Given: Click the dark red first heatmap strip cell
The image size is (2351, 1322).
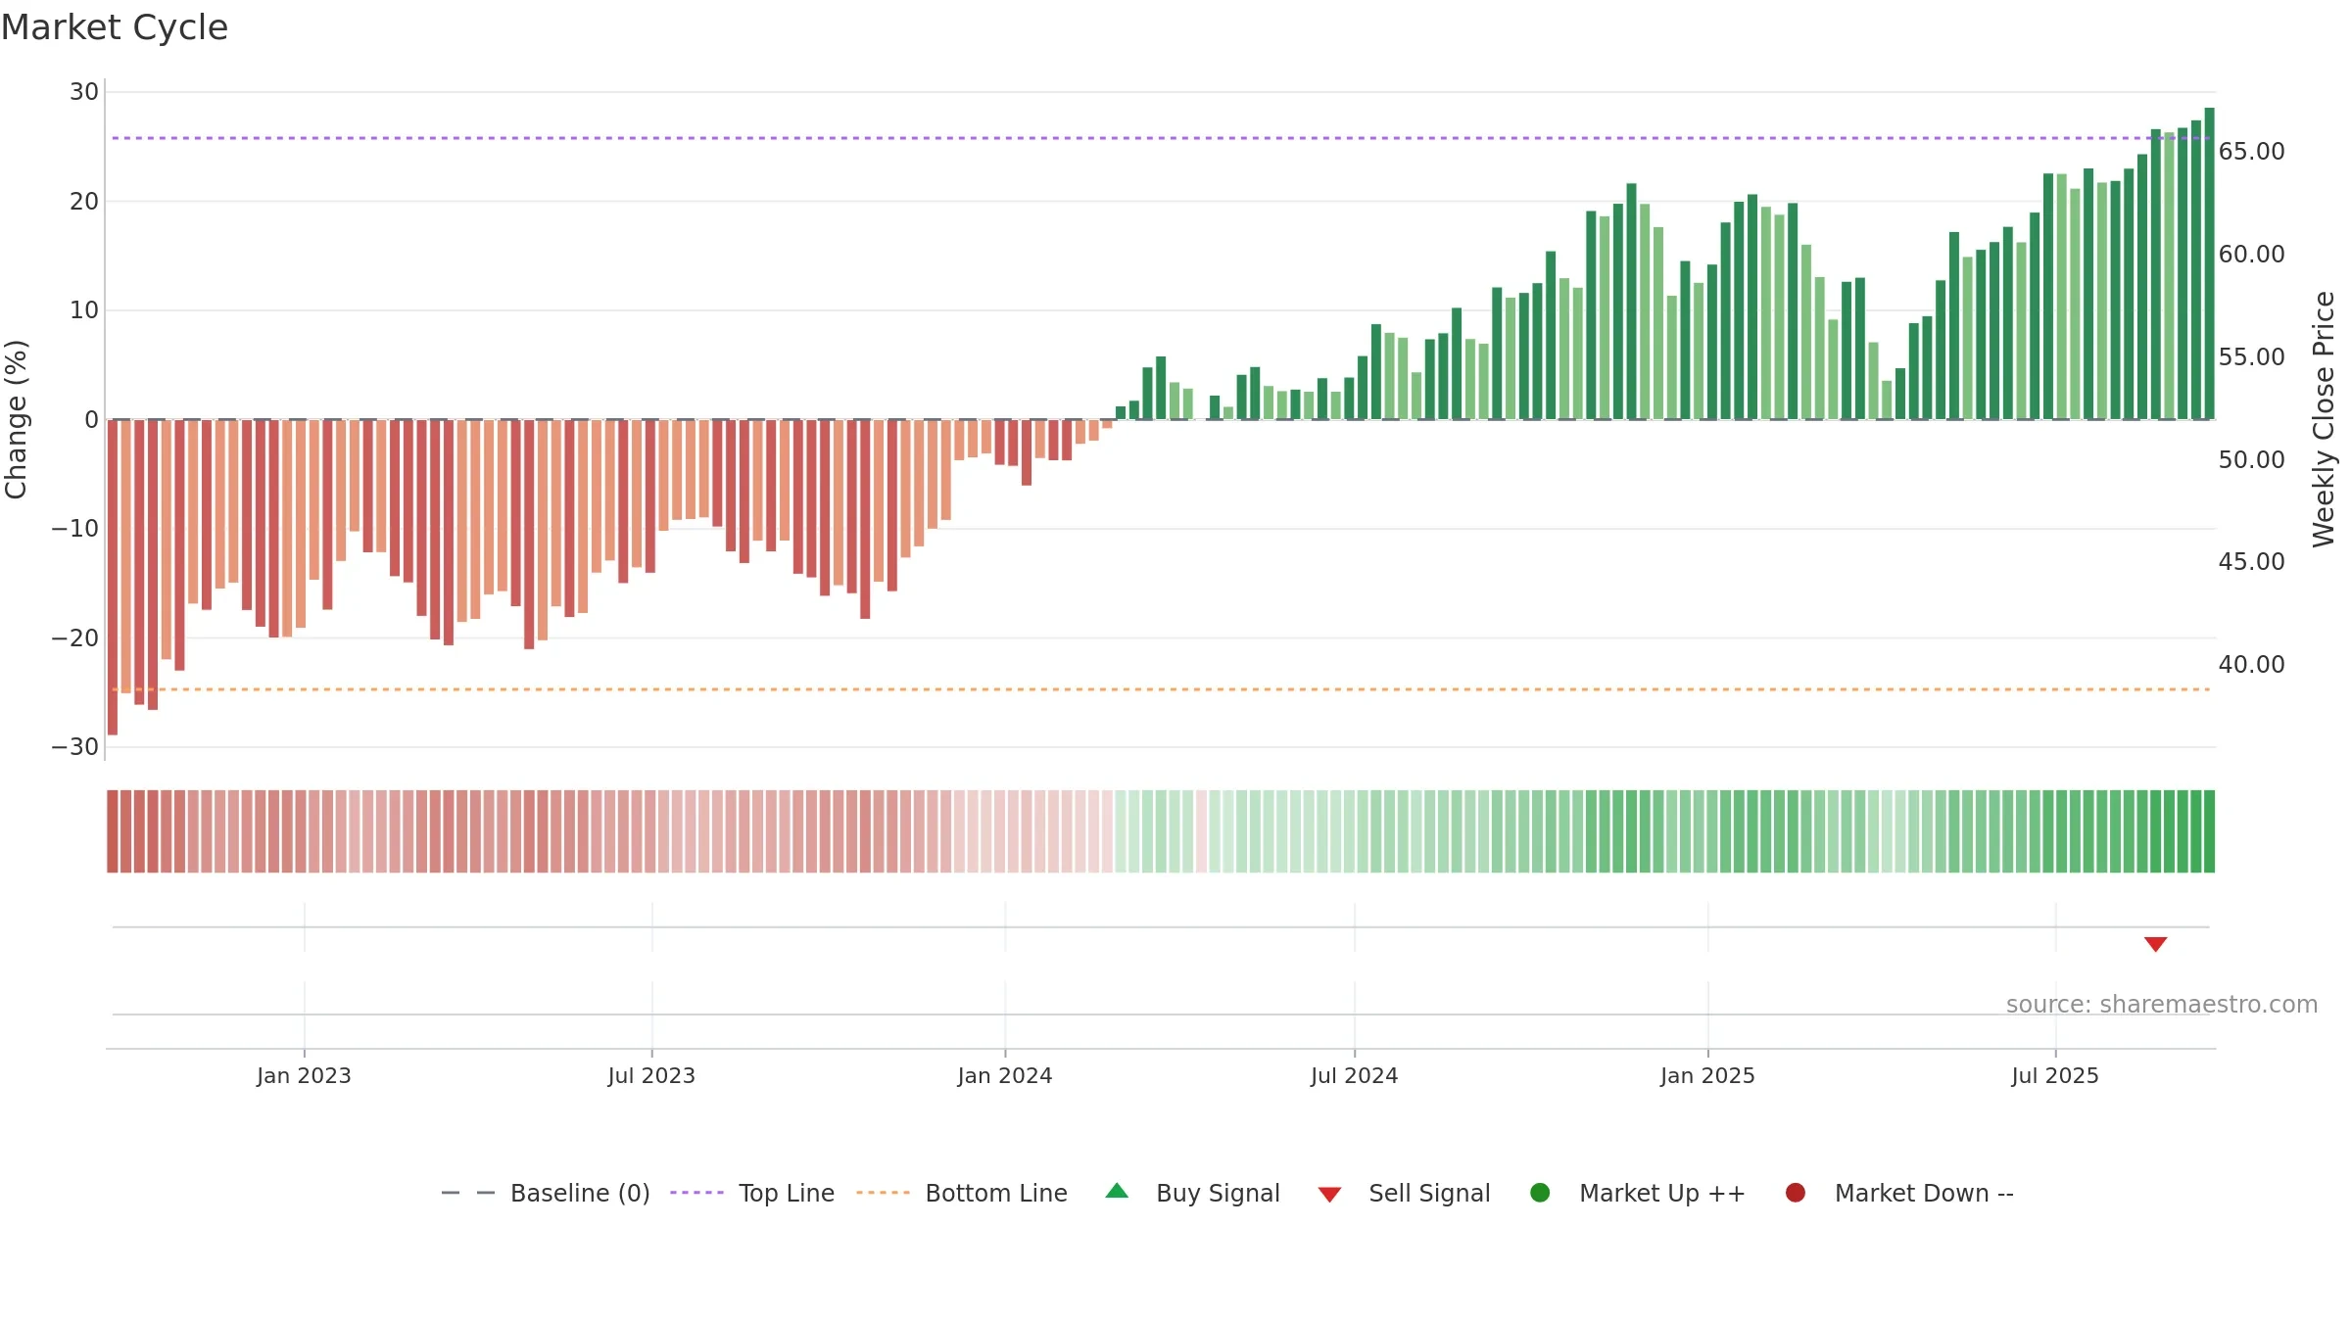Looking at the screenshot, I should (113, 831).
